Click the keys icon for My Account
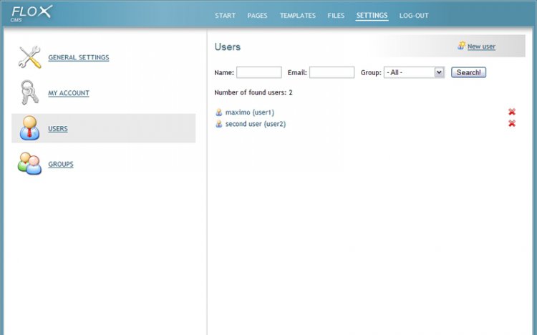The image size is (537, 335). point(29,93)
